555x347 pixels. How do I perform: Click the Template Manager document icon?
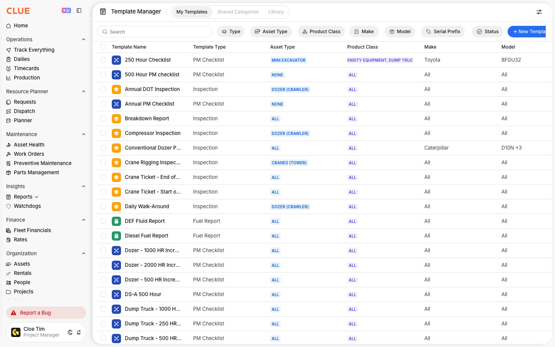[103, 12]
